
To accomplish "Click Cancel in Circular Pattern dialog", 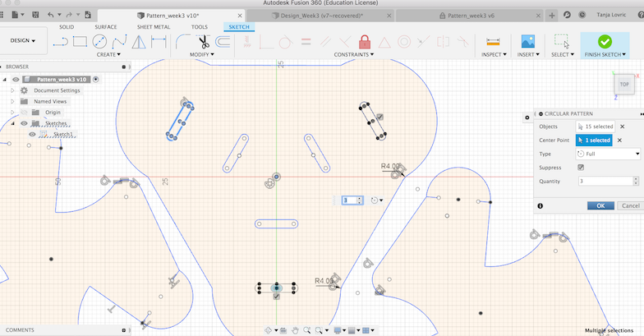I will (x=631, y=205).
